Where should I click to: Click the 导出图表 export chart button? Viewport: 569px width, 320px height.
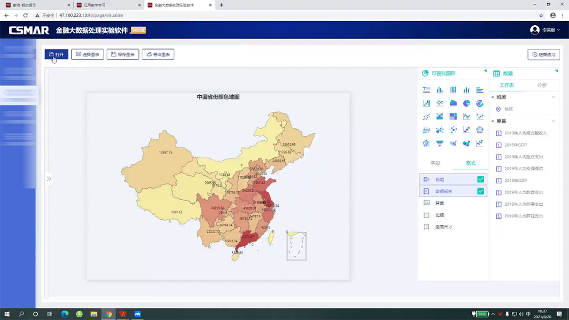[158, 54]
